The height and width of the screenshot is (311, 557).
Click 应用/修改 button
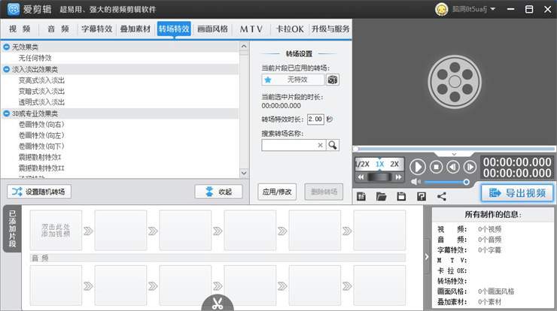click(277, 192)
